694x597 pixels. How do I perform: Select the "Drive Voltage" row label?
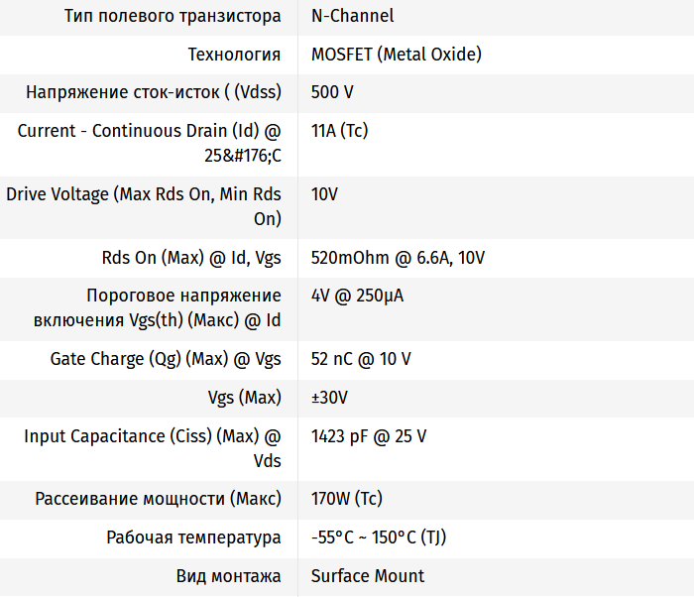[144, 194]
